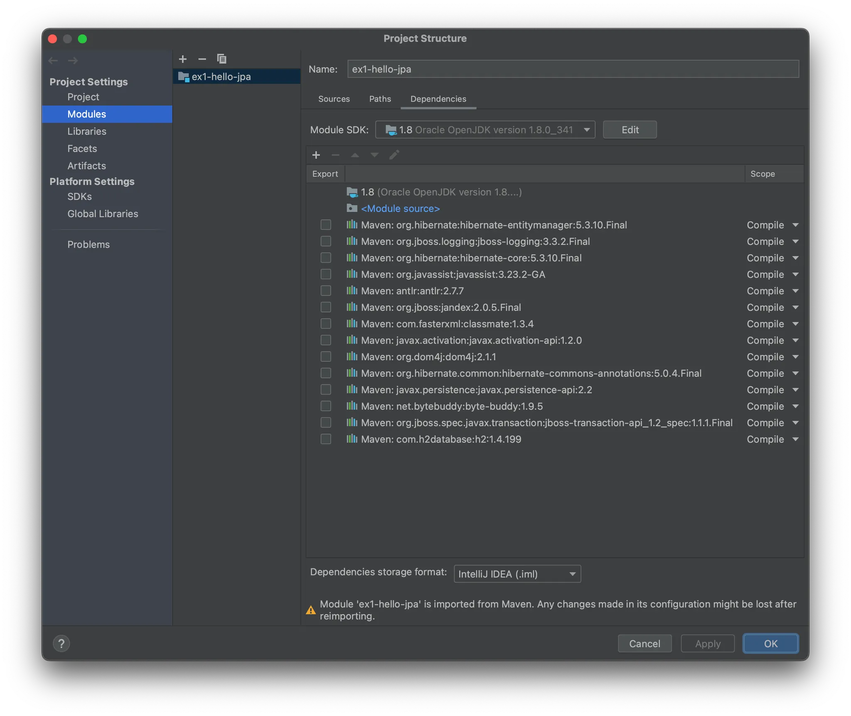851x716 pixels.
Task: Click the add dependency plus icon
Action: pyautogui.click(x=316, y=155)
